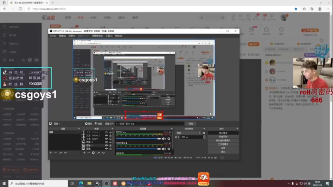Click browser refresh button
The image size is (333, 187).
(x=20, y=9)
